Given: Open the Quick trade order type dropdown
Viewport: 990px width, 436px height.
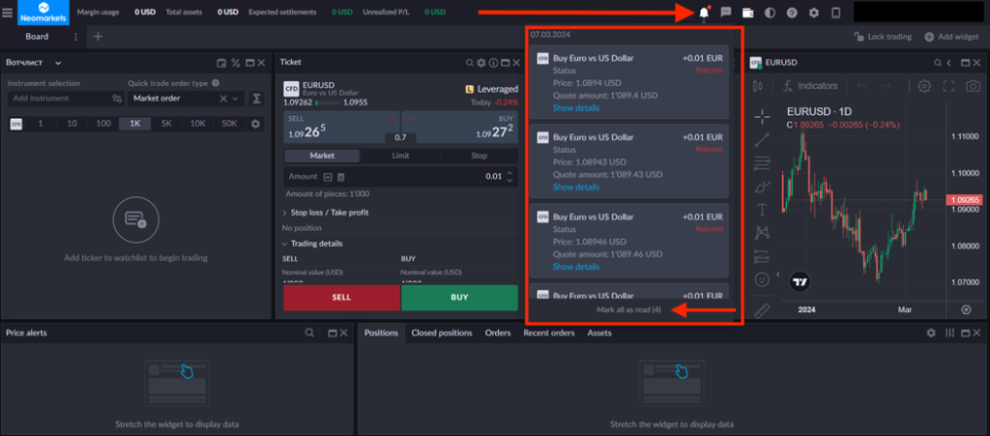Looking at the screenshot, I should click(x=185, y=99).
